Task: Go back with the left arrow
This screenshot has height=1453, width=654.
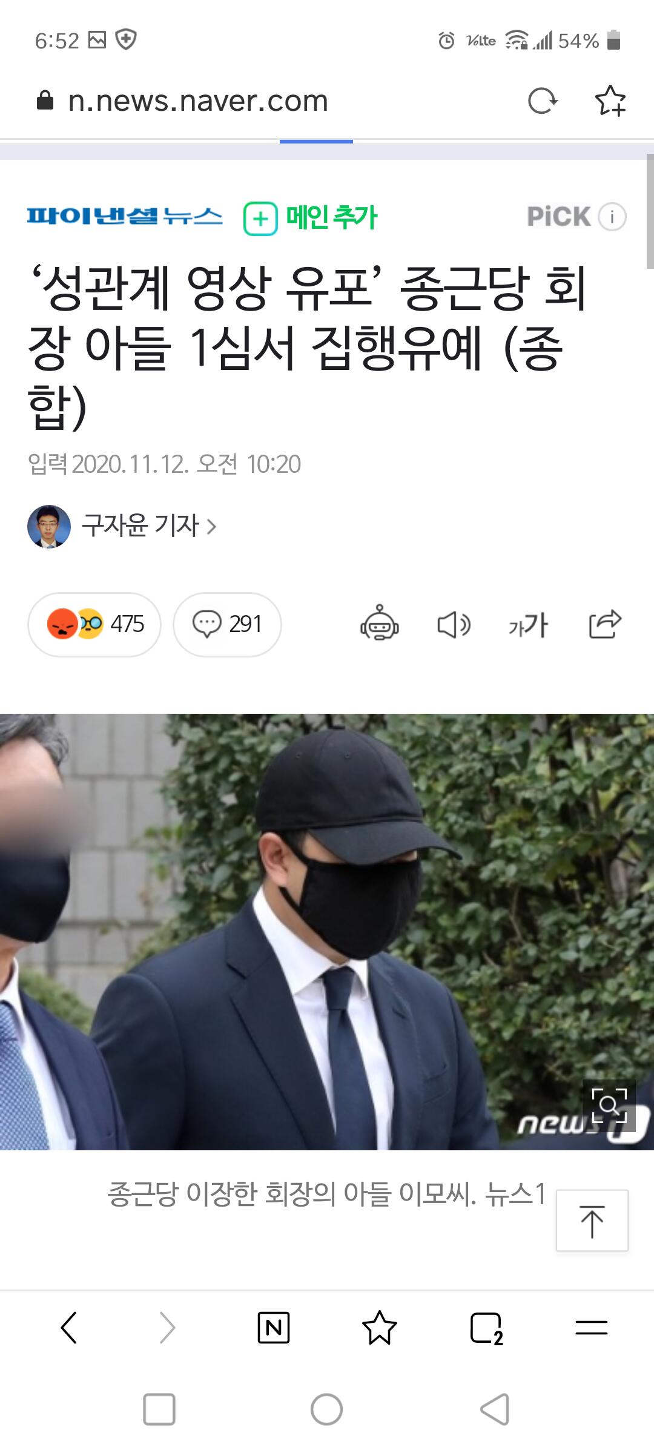Action: [69, 1328]
